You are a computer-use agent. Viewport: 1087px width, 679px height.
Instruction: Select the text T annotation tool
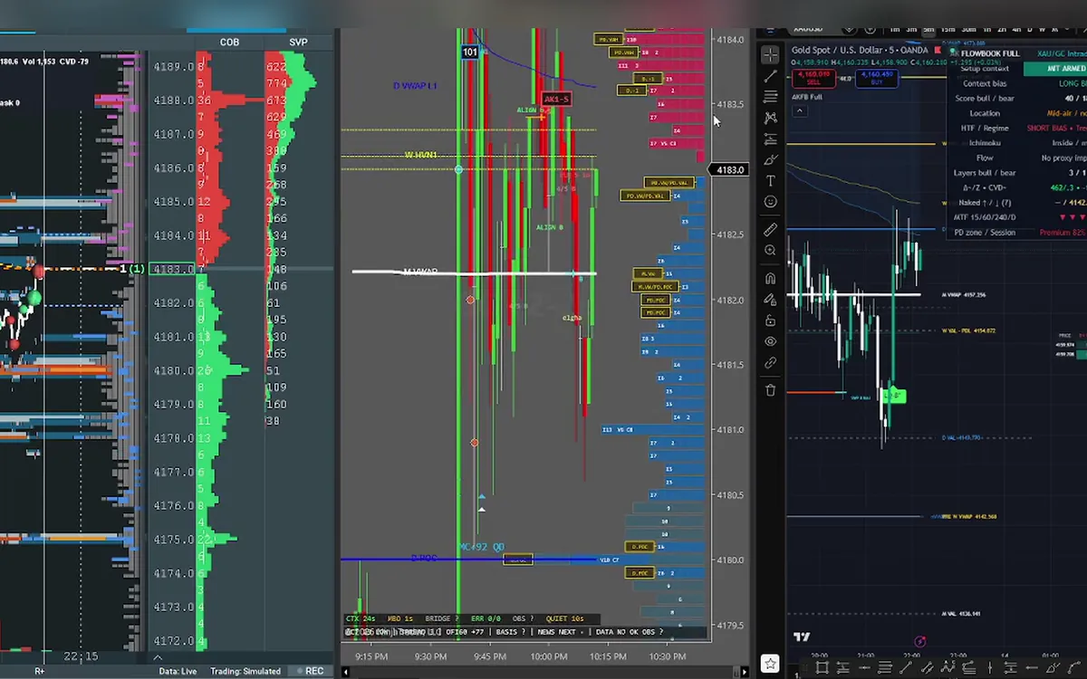click(x=770, y=181)
